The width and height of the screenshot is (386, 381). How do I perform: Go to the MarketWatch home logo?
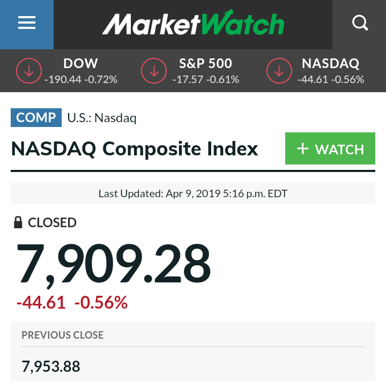[193, 24]
